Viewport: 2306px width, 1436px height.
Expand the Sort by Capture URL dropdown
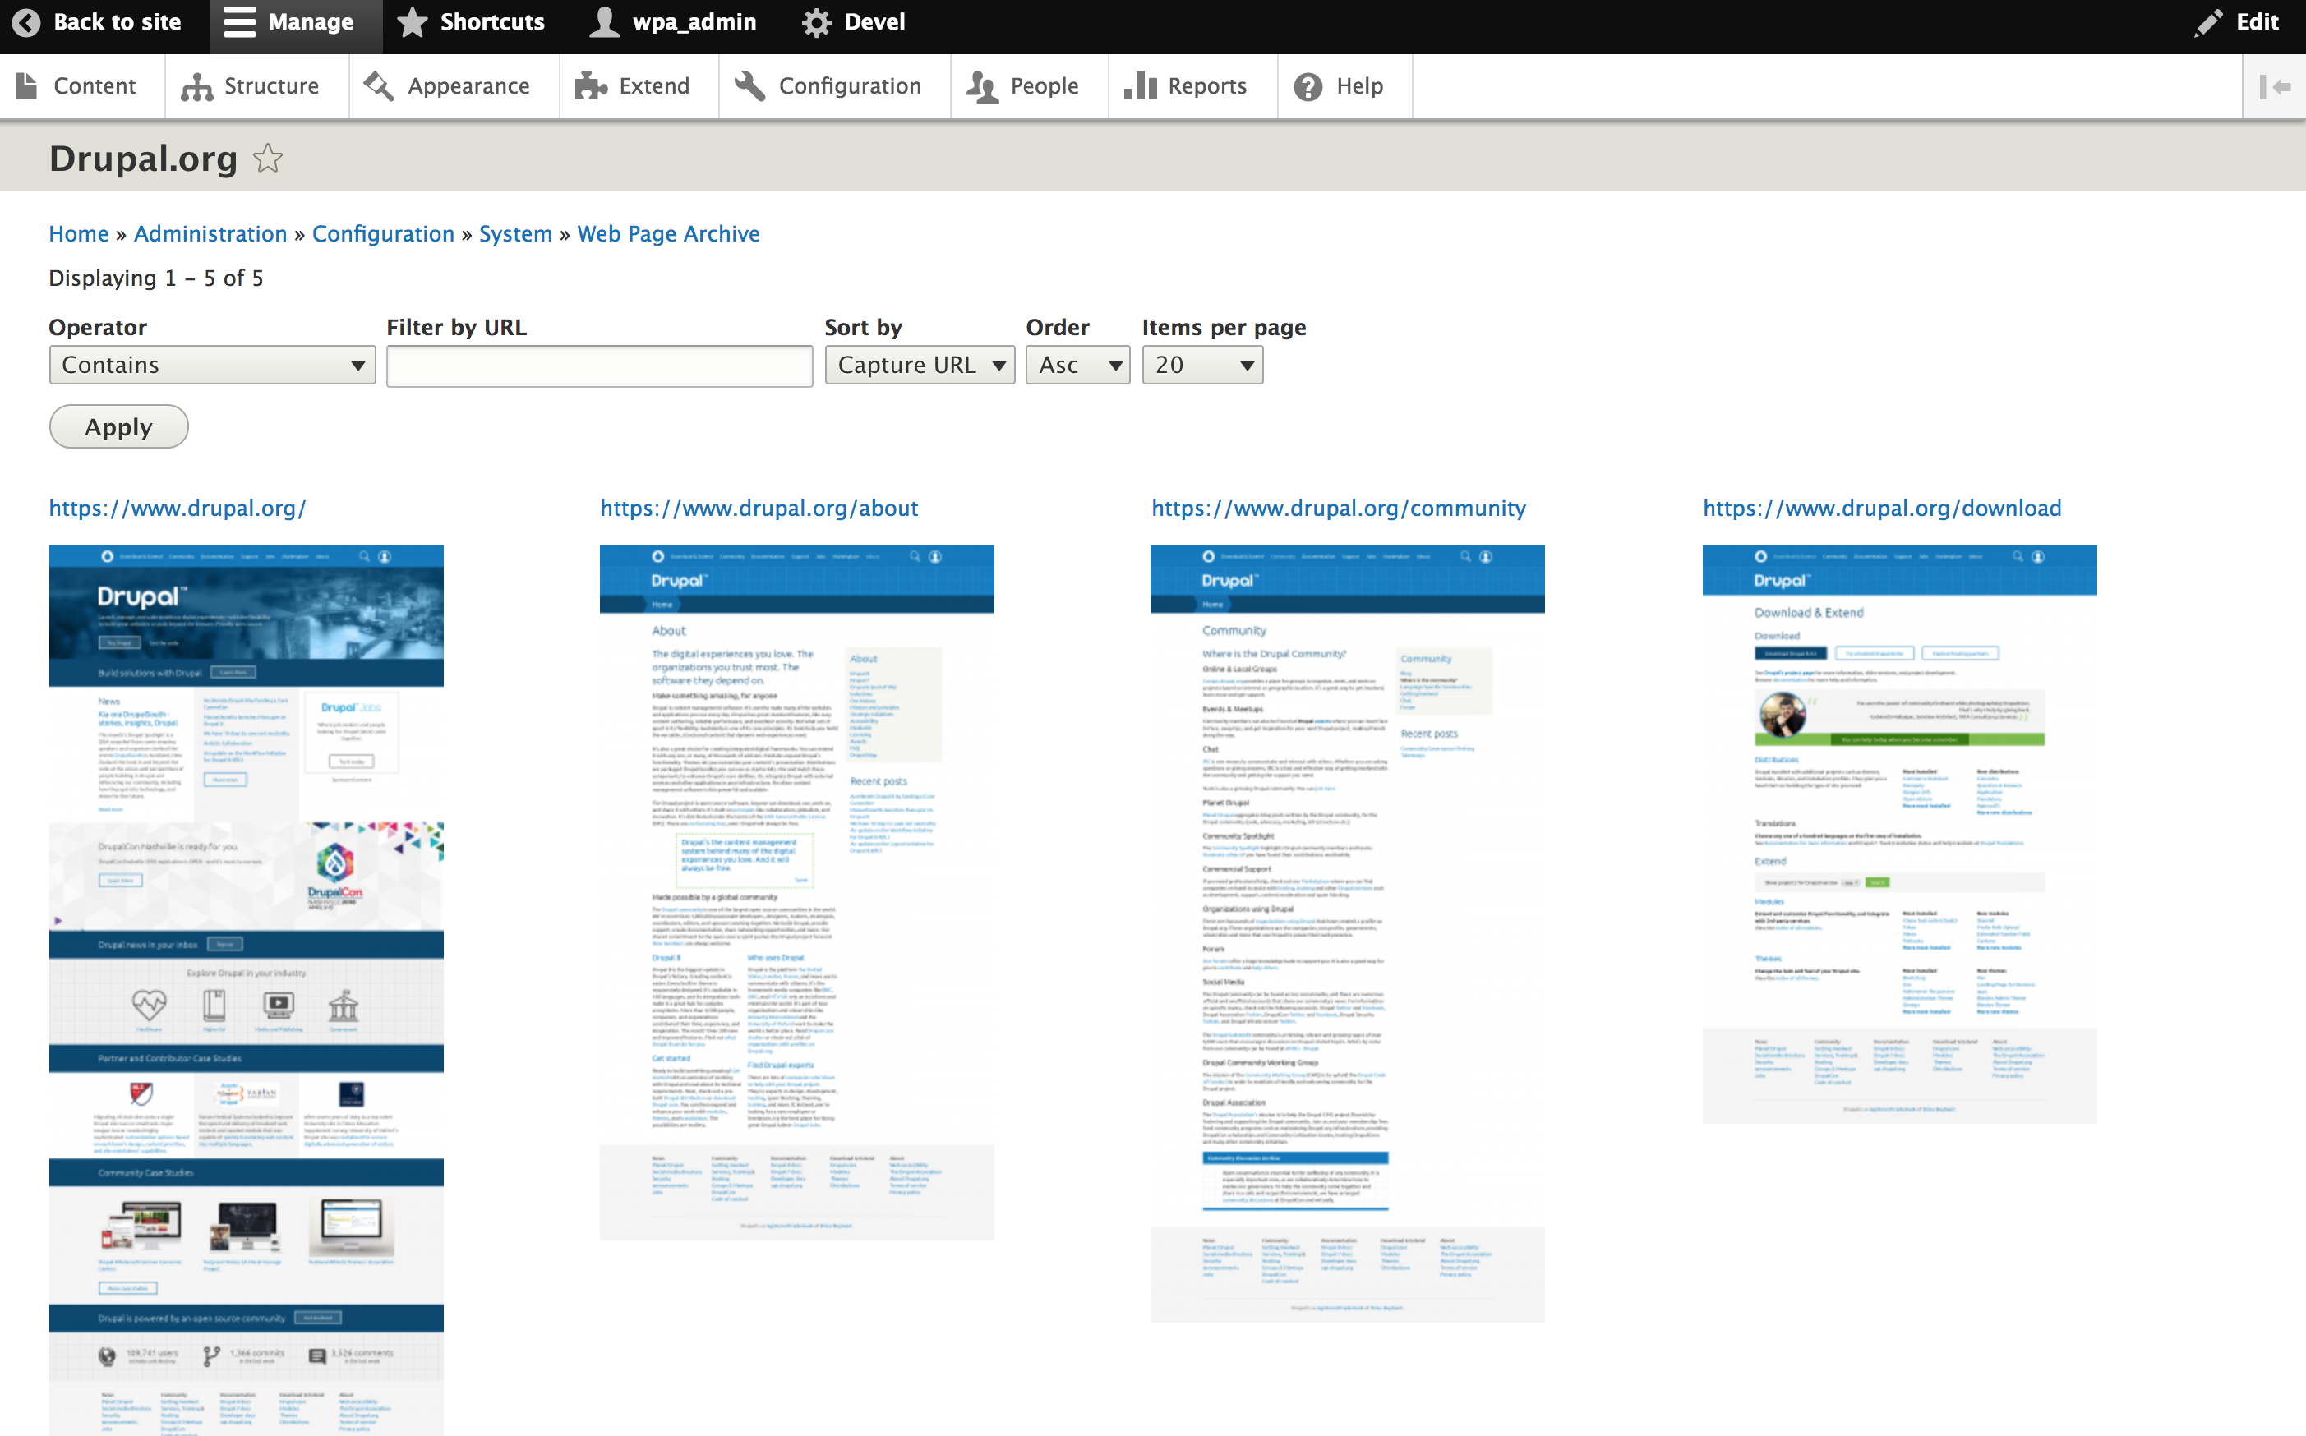point(916,364)
